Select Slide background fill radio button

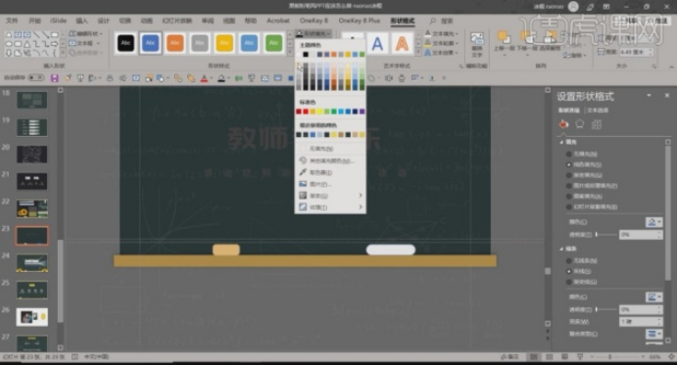point(569,206)
